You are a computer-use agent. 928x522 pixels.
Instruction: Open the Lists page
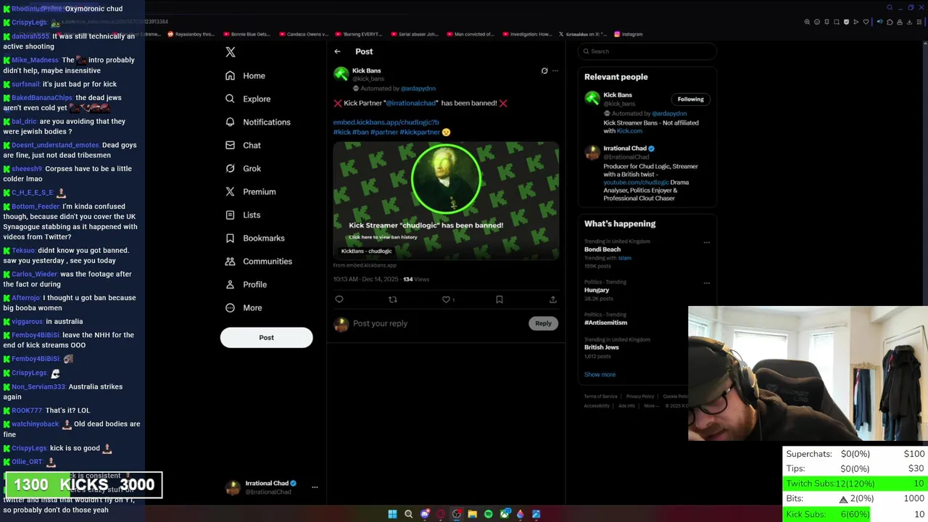pyautogui.click(x=243, y=215)
